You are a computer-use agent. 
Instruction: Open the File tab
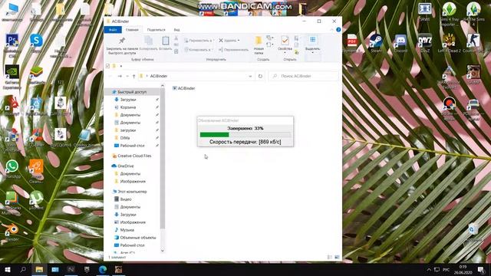tap(113, 29)
